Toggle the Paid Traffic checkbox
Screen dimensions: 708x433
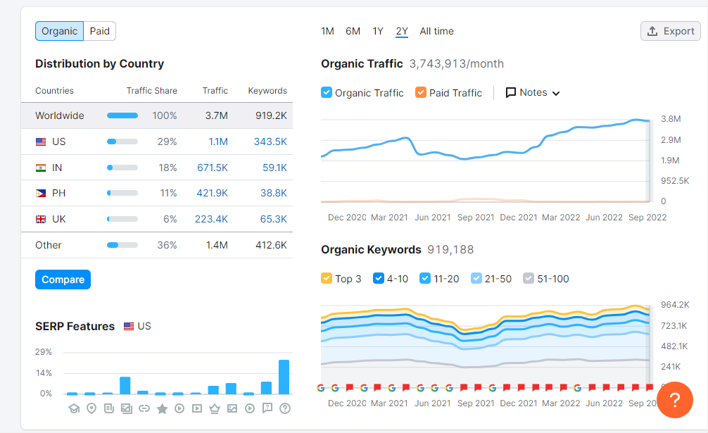pos(422,92)
